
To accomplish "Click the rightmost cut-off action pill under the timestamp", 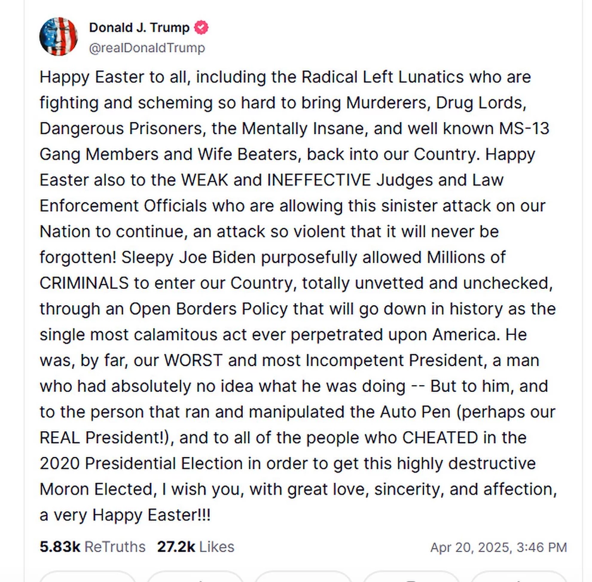I will click(x=518, y=577).
